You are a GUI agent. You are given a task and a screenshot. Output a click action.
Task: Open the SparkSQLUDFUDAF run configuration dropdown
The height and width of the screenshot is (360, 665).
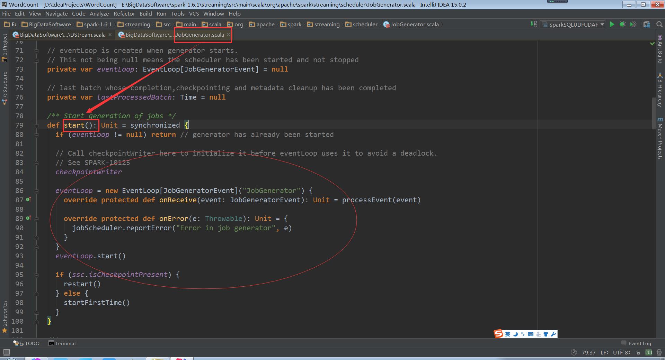tap(573, 24)
